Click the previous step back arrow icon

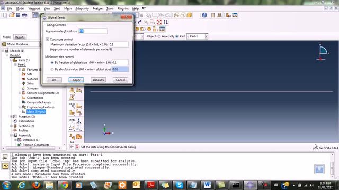[x=72, y=147]
